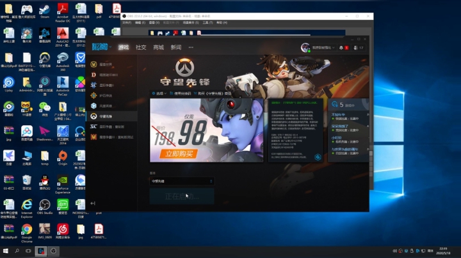Viewport: 461px width, 258px height.
Task: Switch to the 新闻 (News) tab
Action: (x=176, y=47)
